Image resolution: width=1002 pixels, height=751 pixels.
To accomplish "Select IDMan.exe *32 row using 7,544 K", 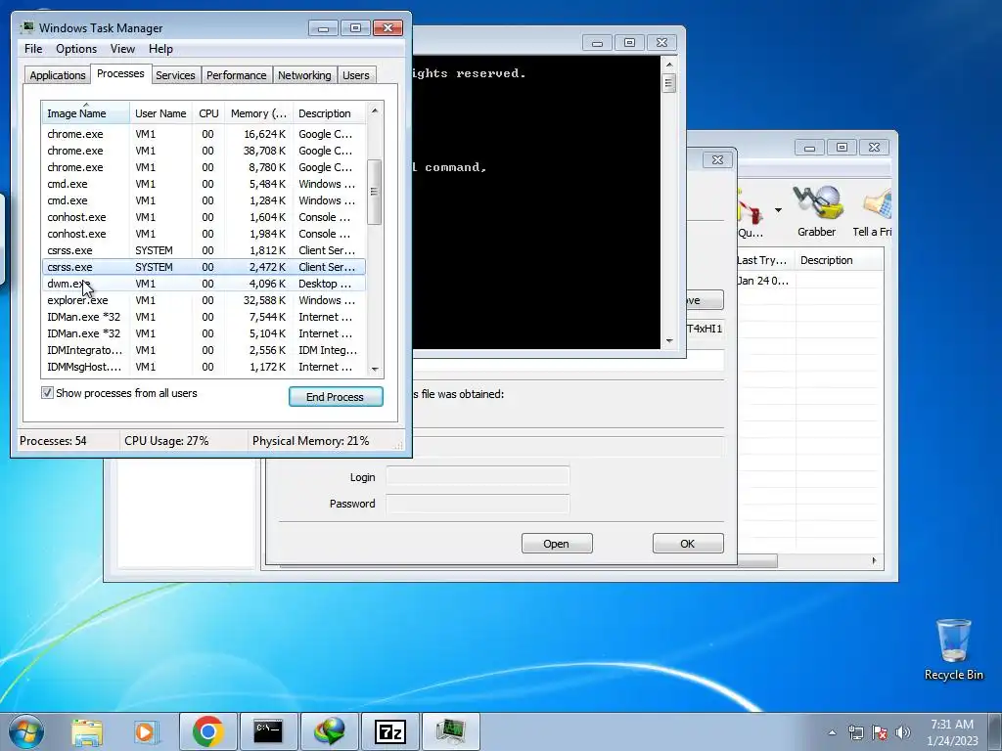I will pyautogui.click(x=204, y=317).
